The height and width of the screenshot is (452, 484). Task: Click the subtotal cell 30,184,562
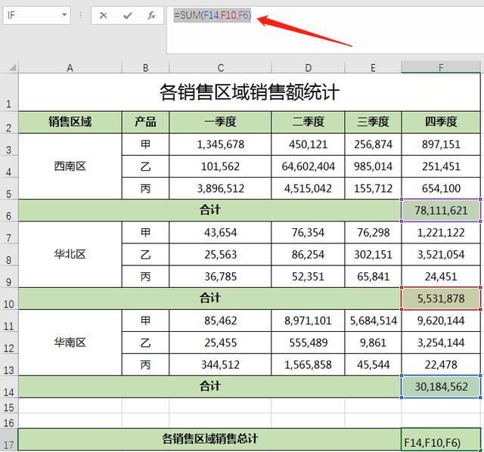pyautogui.click(x=441, y=386)
